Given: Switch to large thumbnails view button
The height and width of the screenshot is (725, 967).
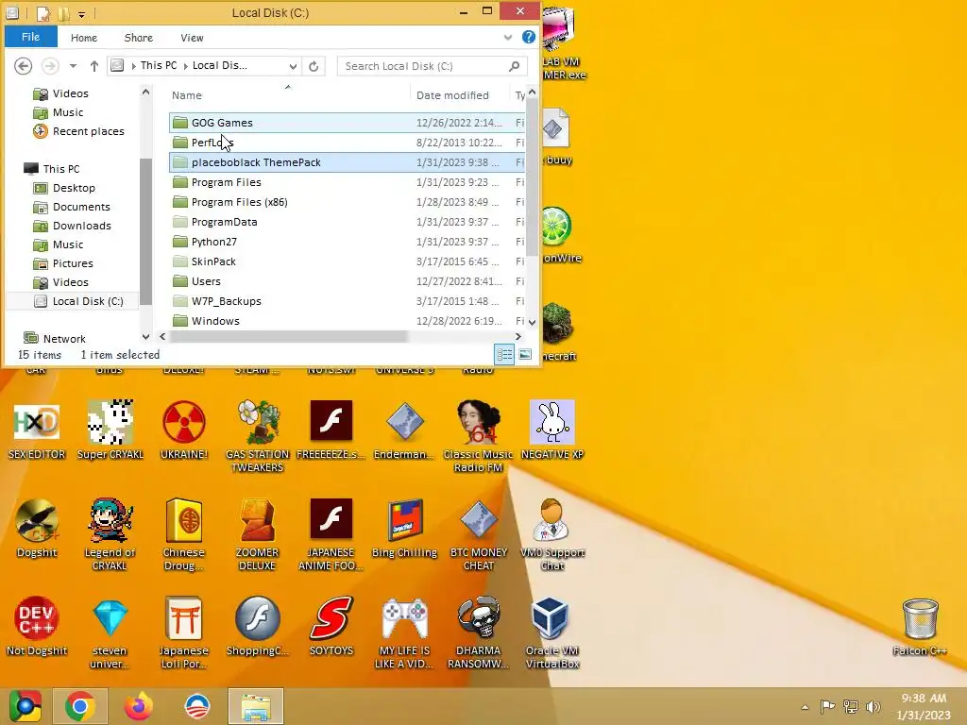Looking at the screenshot, I should pyautogui.click(x=525, y=355).
